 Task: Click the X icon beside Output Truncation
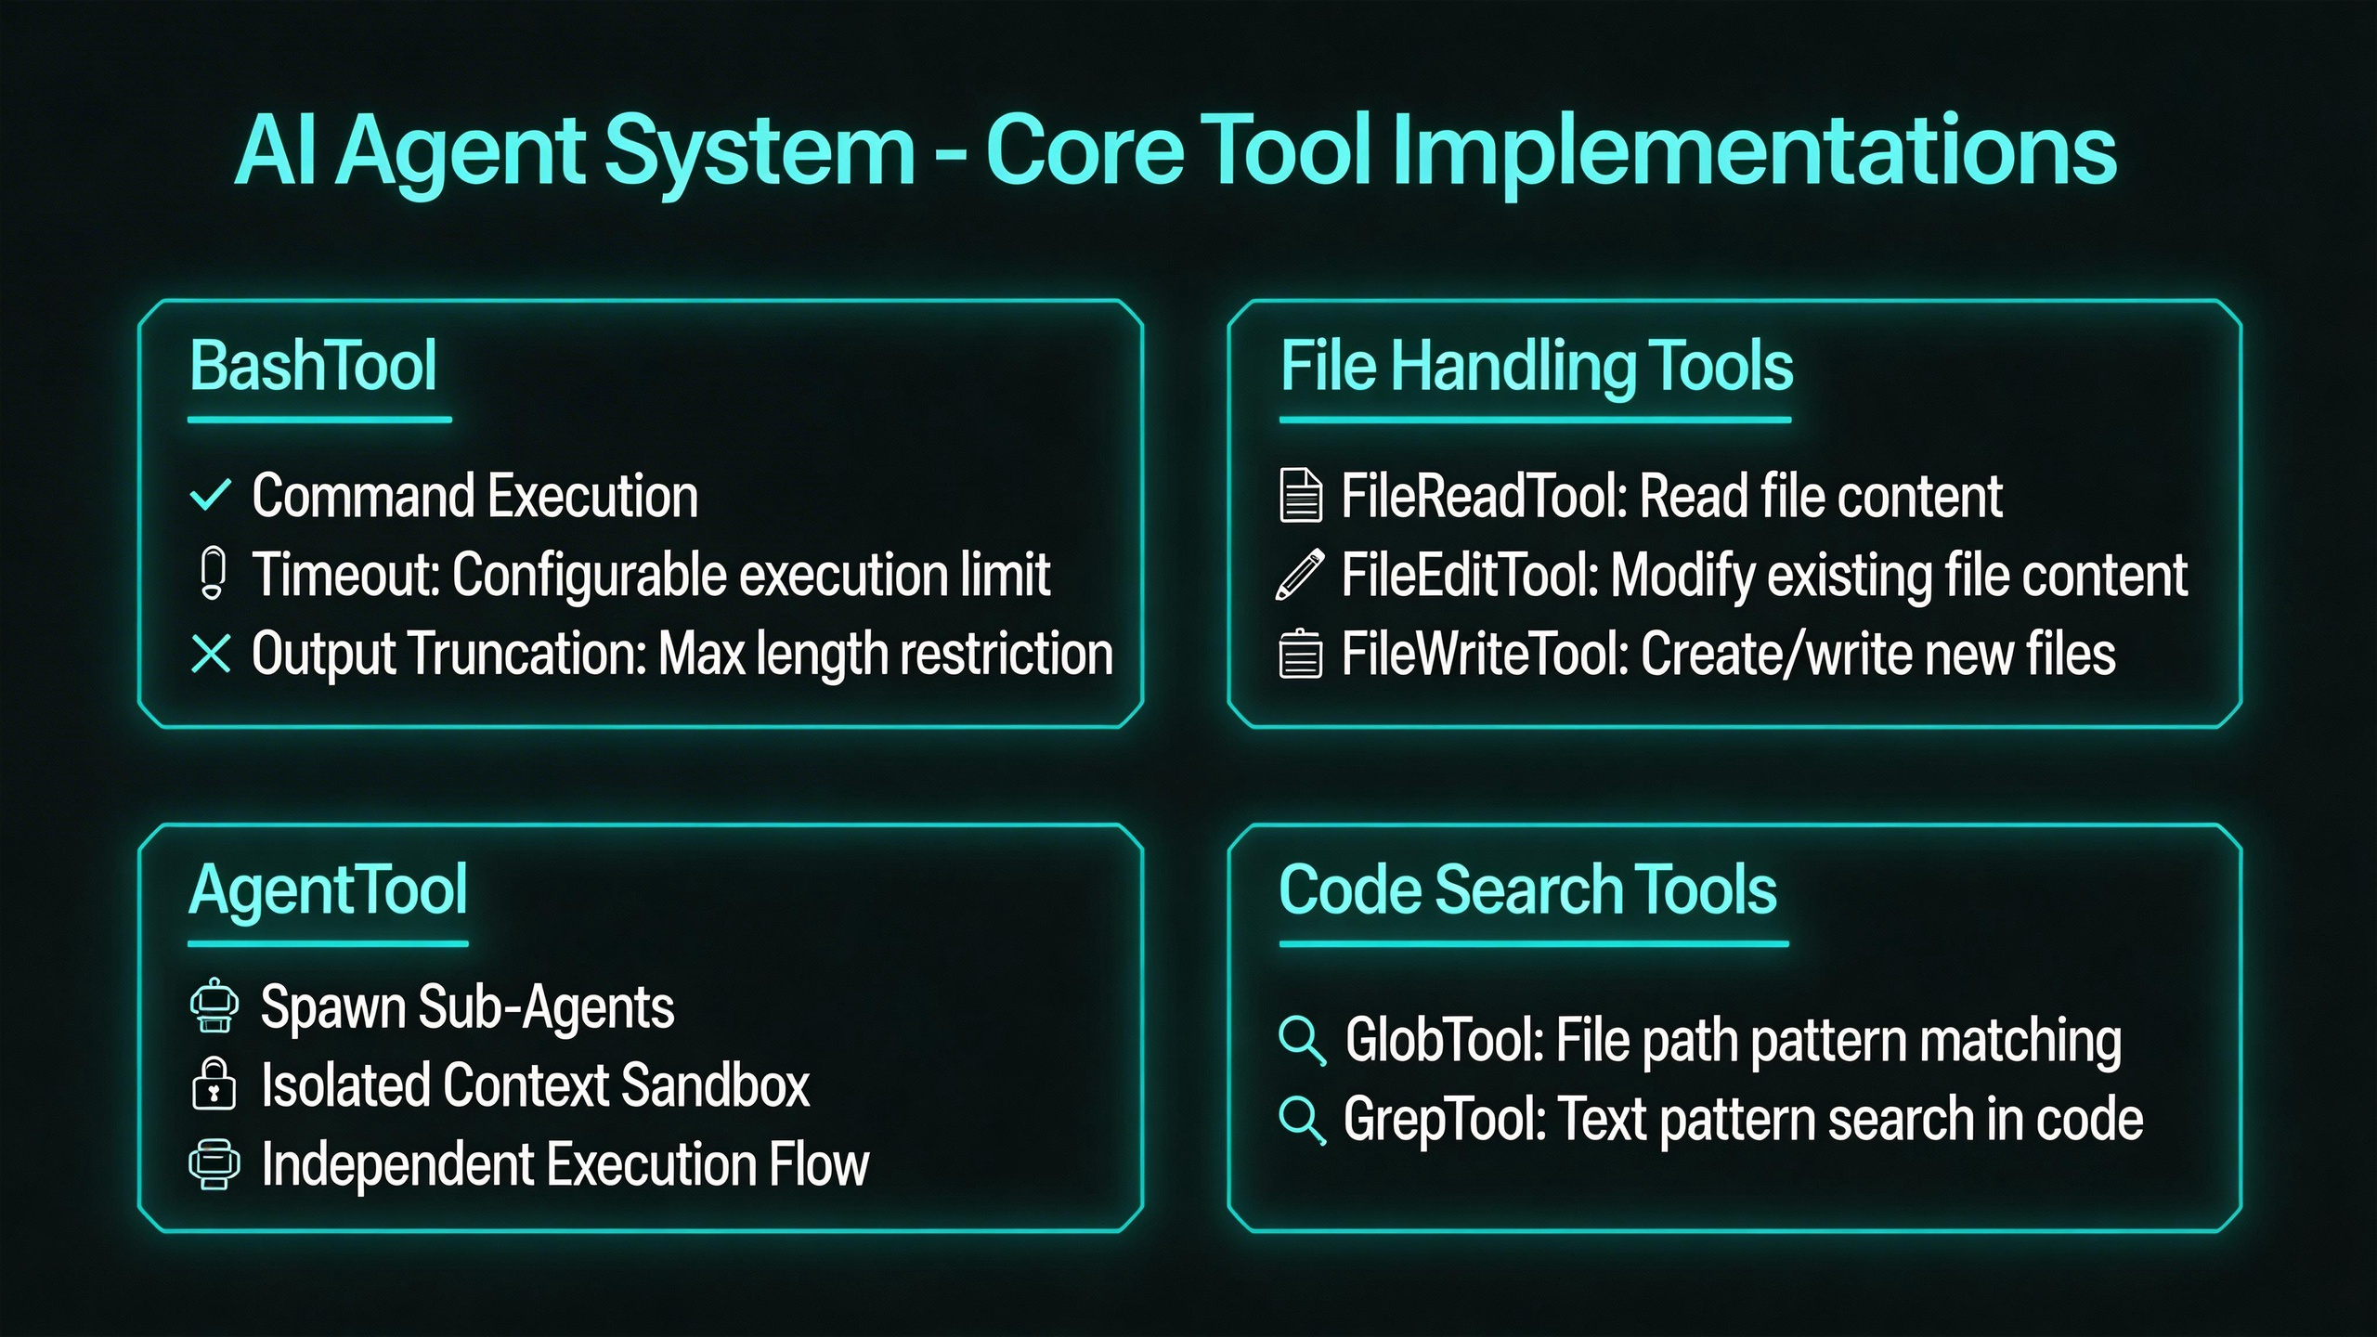click(211, 654)
